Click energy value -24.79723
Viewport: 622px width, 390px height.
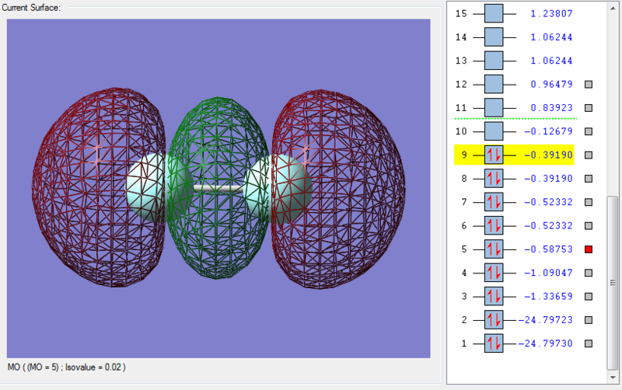pyautogui.click(x=546, y=320)
